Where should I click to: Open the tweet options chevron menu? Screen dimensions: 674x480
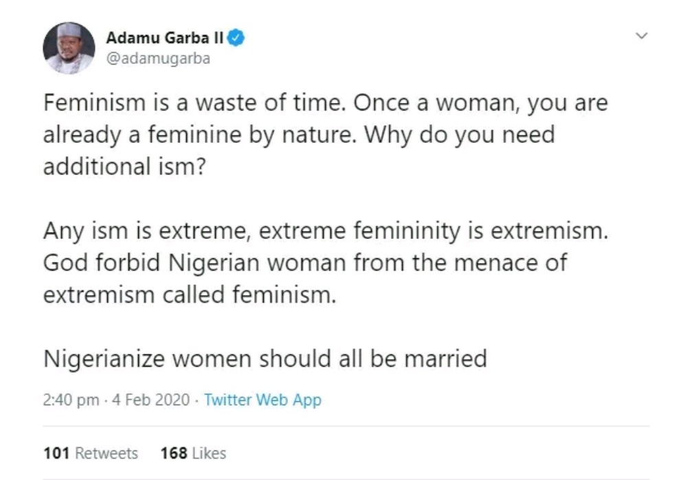(642, 36)
